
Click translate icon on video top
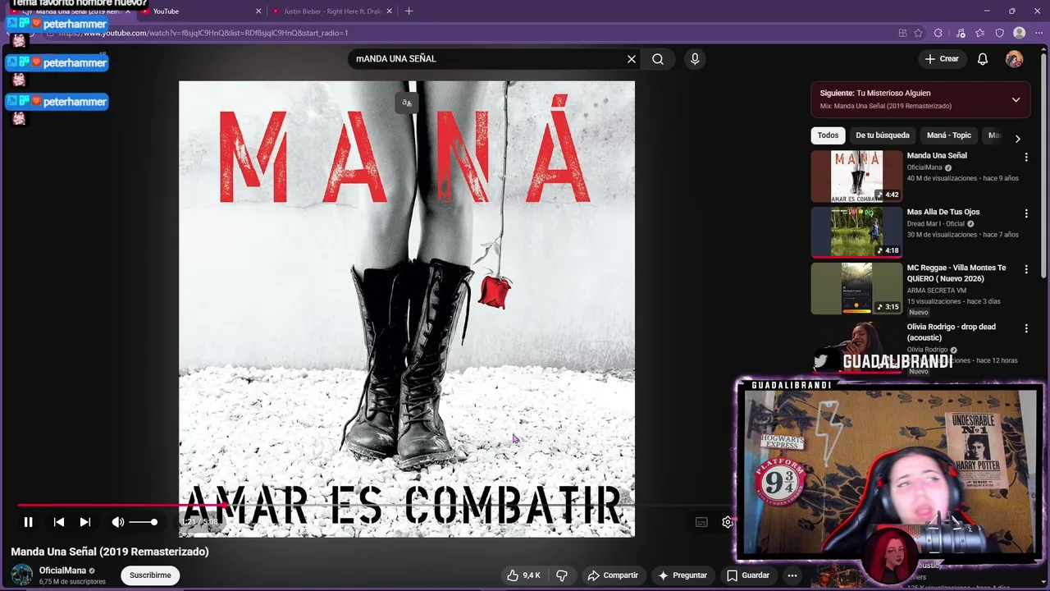point(406,103)
